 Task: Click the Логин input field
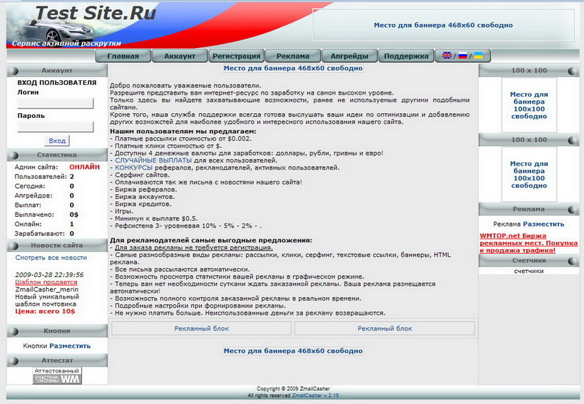click(x=55, y=104)
